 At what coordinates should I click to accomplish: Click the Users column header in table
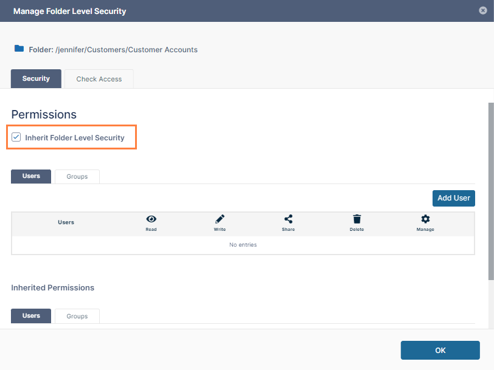tap(66, 222)
